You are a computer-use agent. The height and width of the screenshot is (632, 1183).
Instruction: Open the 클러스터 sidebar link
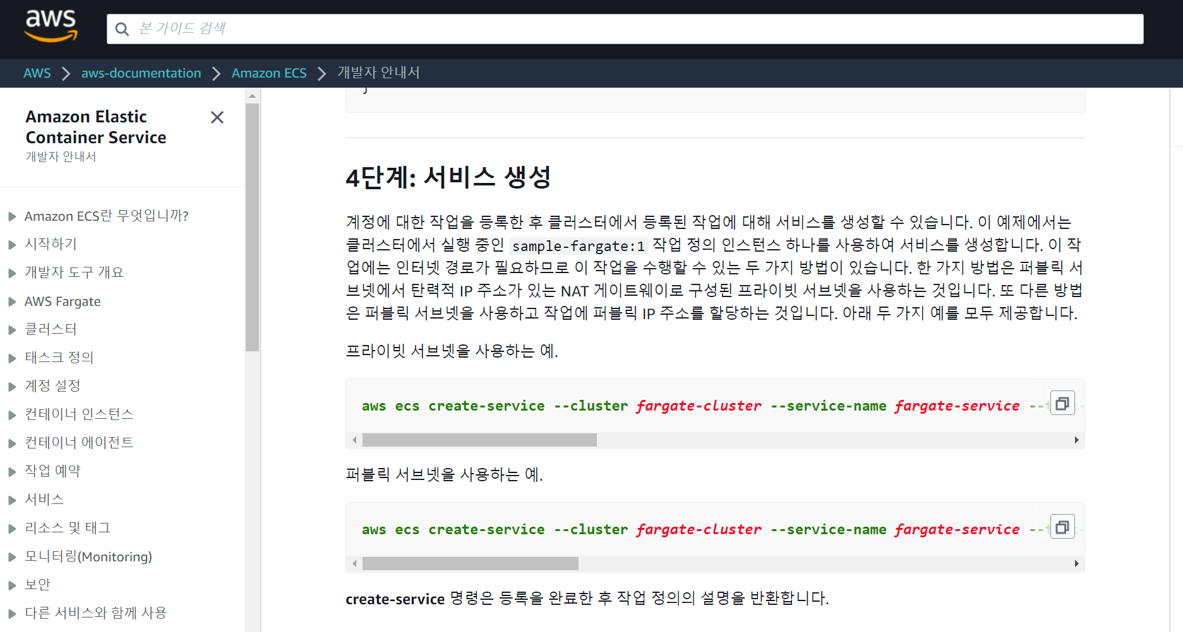pyautogui.click(x=51, y=329)
